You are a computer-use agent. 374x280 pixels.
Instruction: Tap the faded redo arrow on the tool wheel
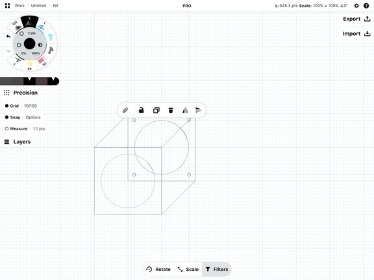point(8,51)
